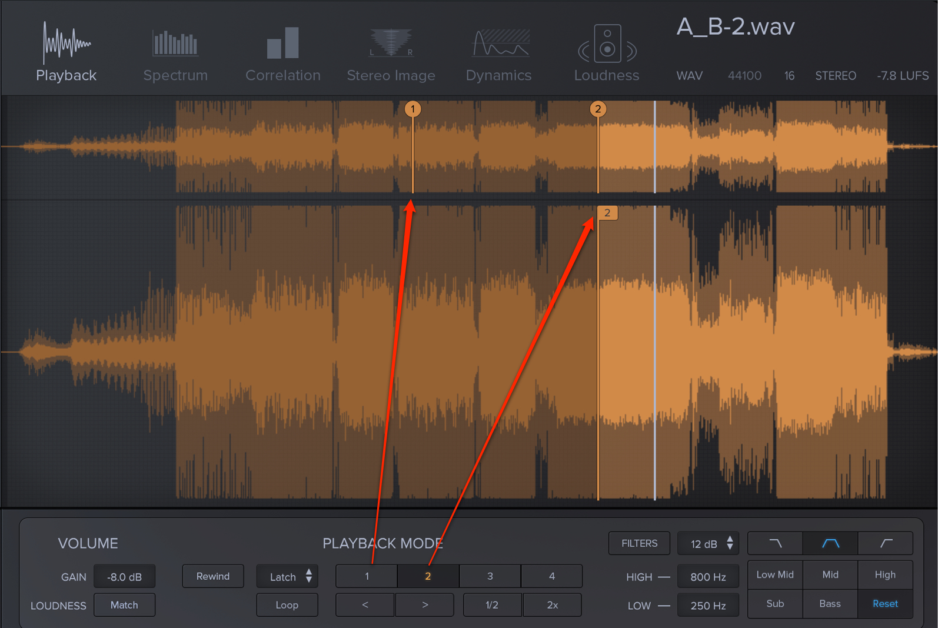Click the Reset filter button

(886, 604)
